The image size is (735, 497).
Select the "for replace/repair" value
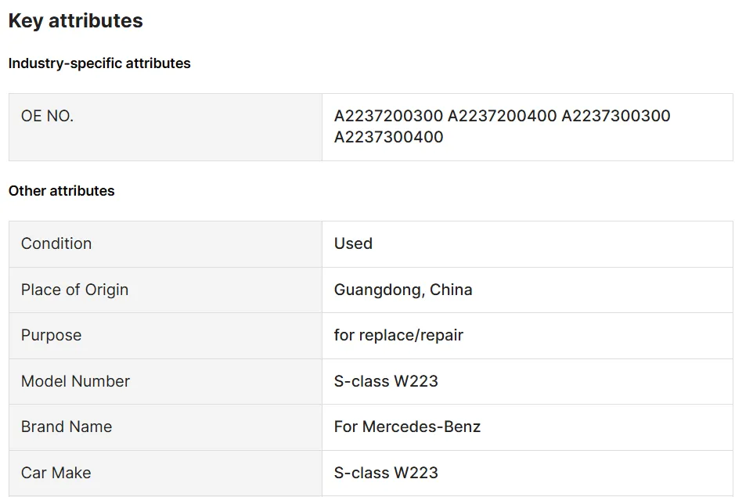tap(398, 335)
